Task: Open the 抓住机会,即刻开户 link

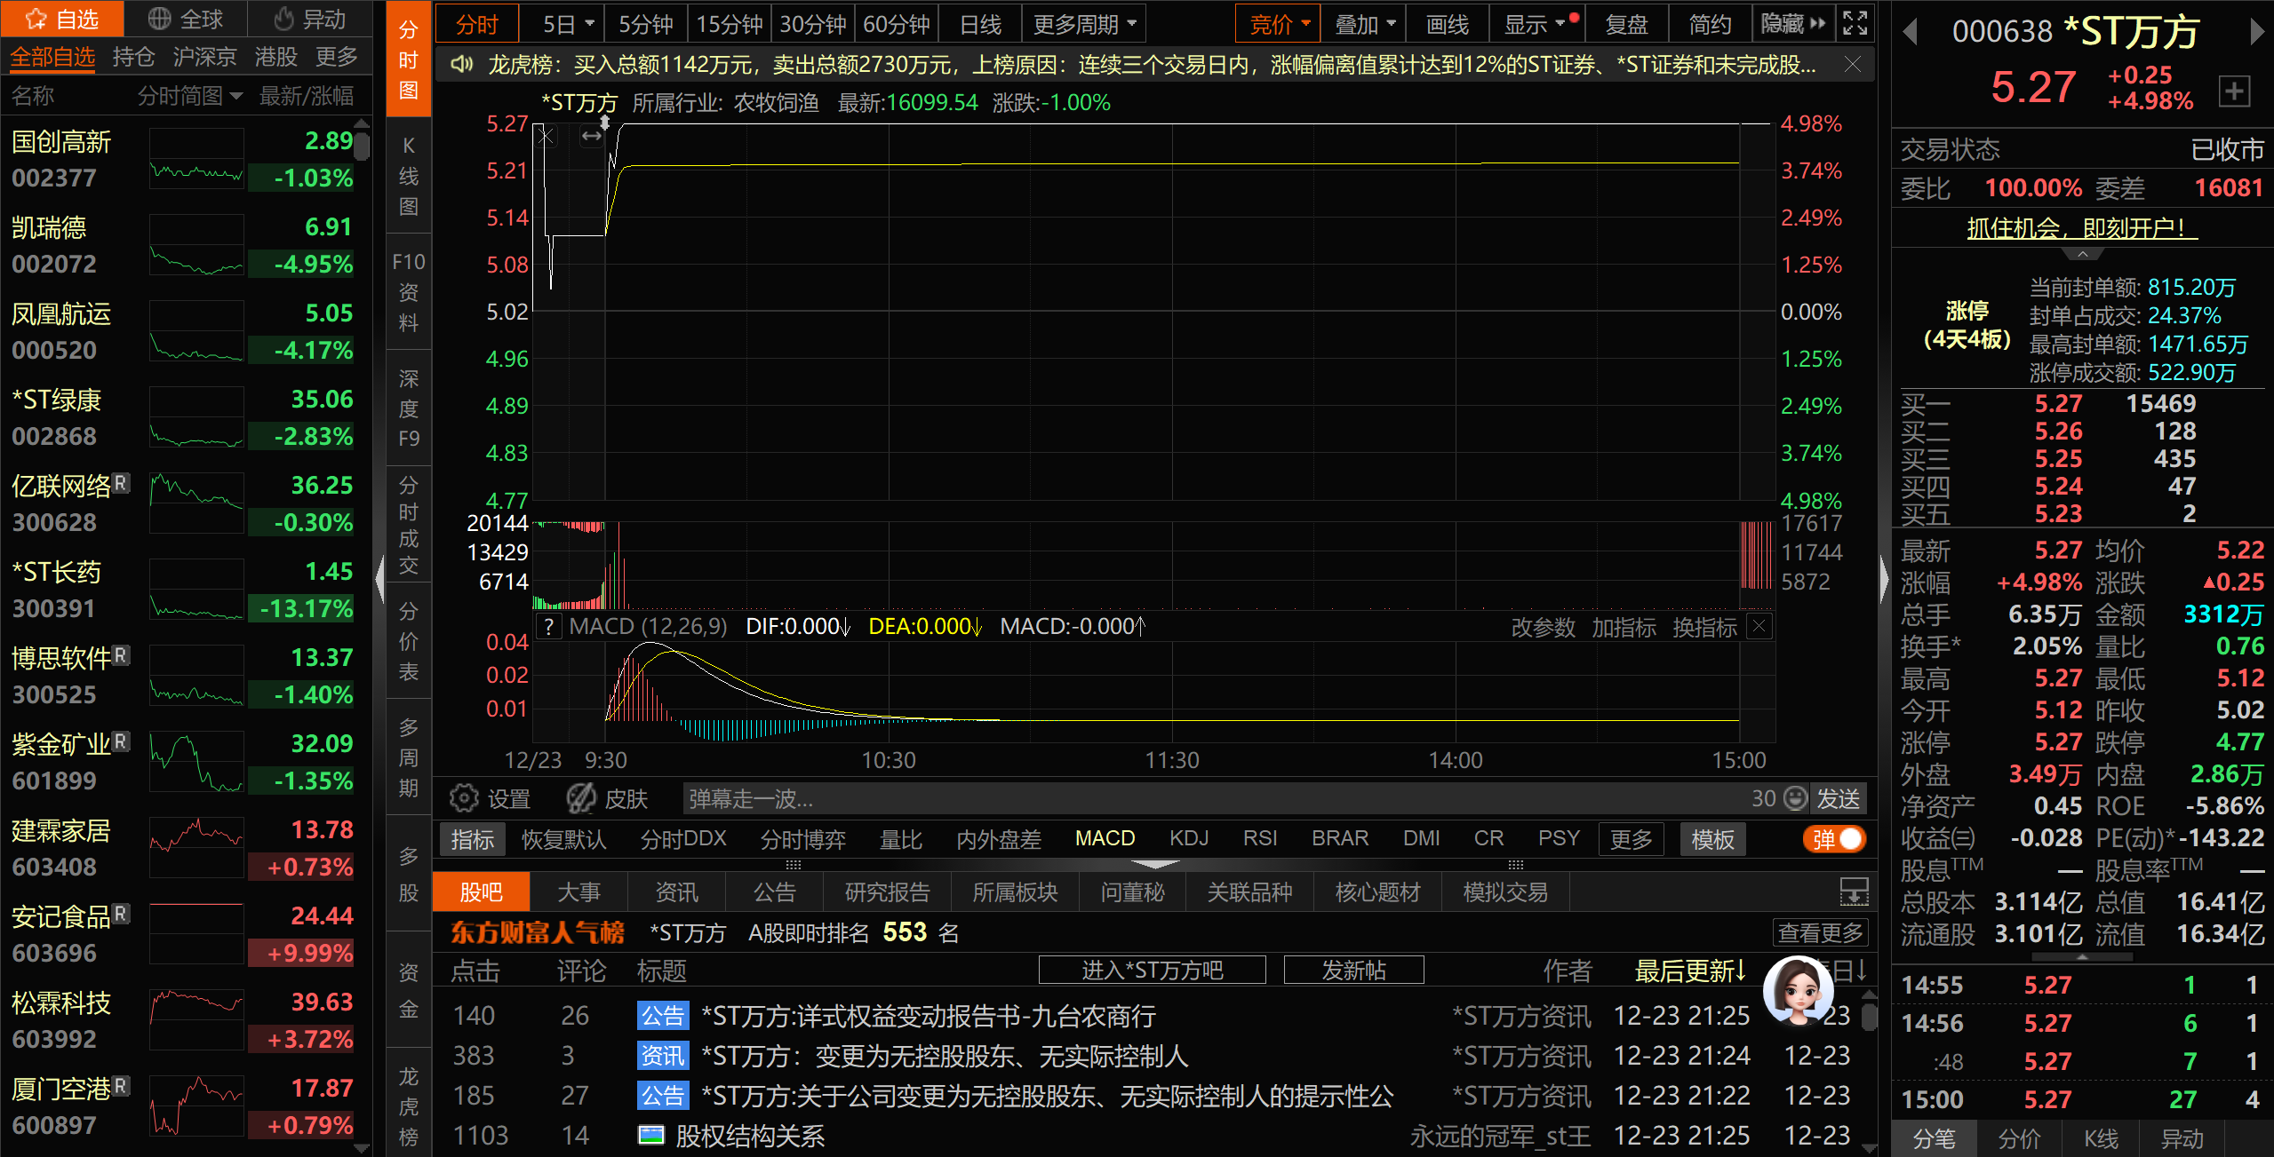Action: click(2081, 228)
